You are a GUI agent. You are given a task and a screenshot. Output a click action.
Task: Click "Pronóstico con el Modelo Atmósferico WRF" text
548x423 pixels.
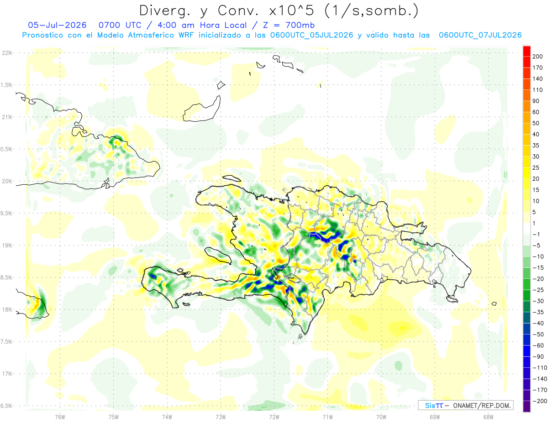click(x=109, y=35)
